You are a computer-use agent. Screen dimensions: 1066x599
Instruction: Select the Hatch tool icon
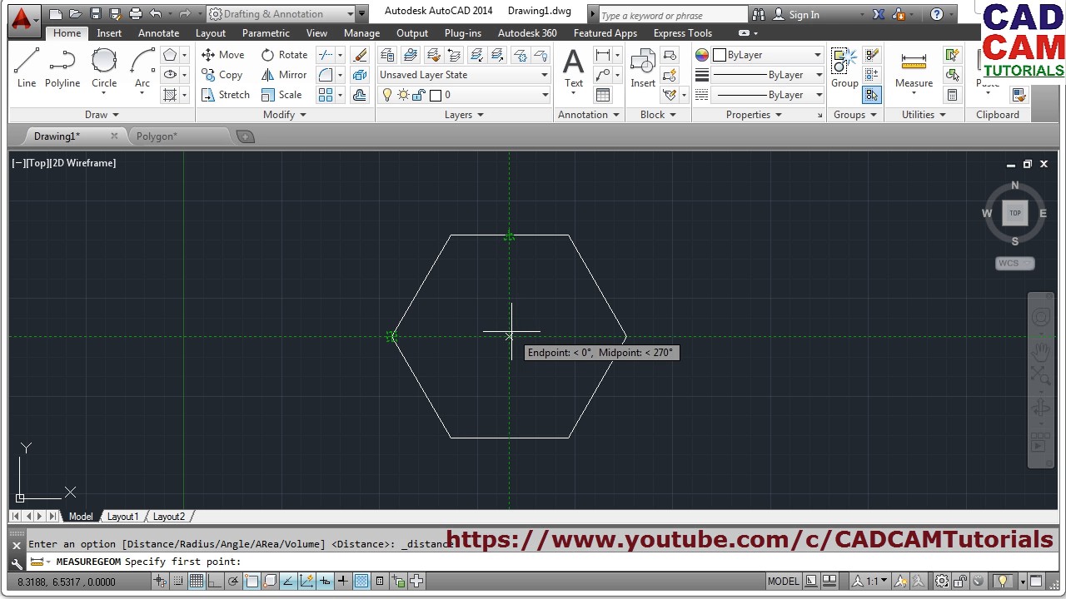point(170,95)
